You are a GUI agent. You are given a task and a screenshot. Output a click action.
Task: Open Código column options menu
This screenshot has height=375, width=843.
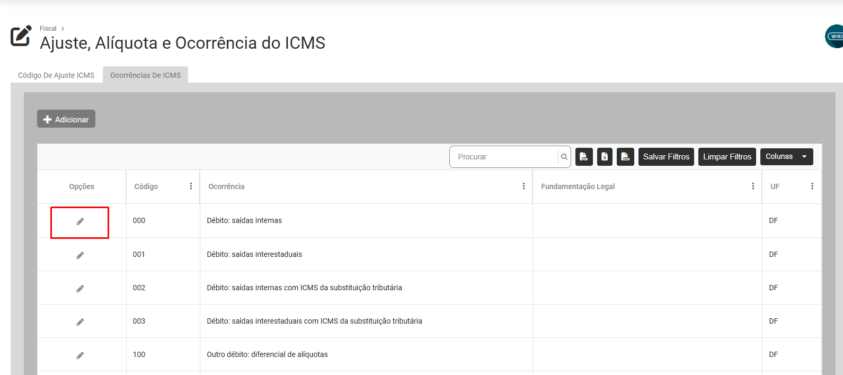tap(191, 186)
